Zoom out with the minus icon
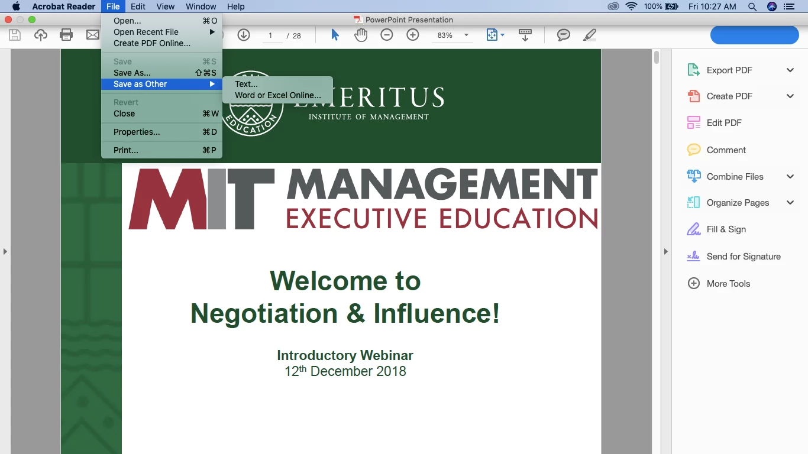 (387, 35)
